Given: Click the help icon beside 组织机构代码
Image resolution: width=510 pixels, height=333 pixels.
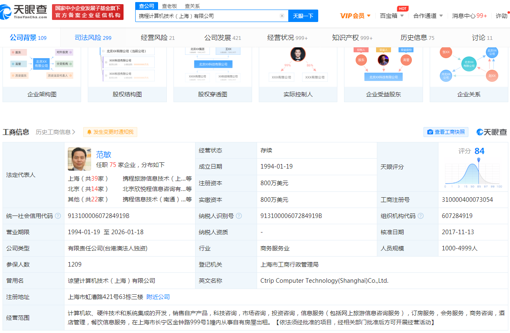Looking at the screenshot, I should tap(421, 216).
